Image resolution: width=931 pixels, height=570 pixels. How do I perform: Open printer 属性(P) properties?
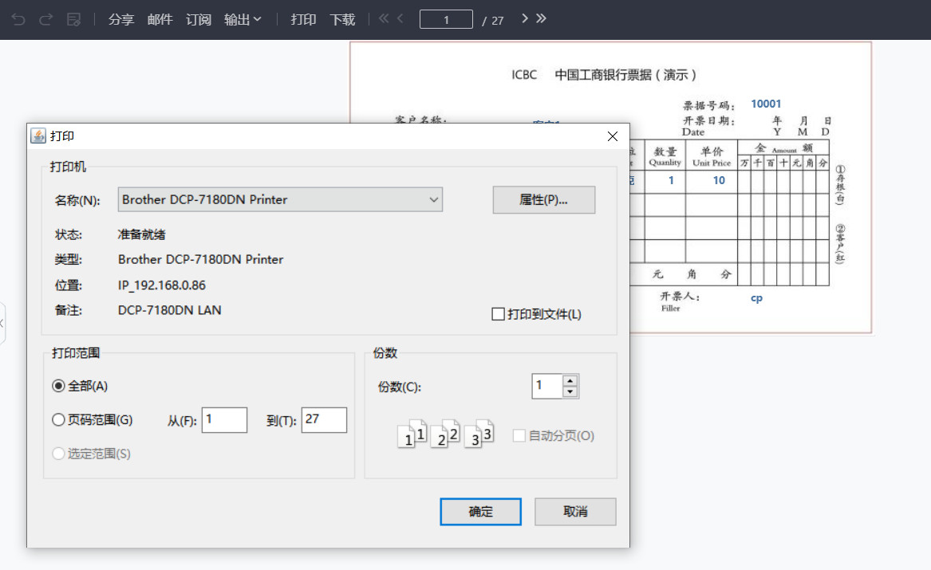coord(543,199)
